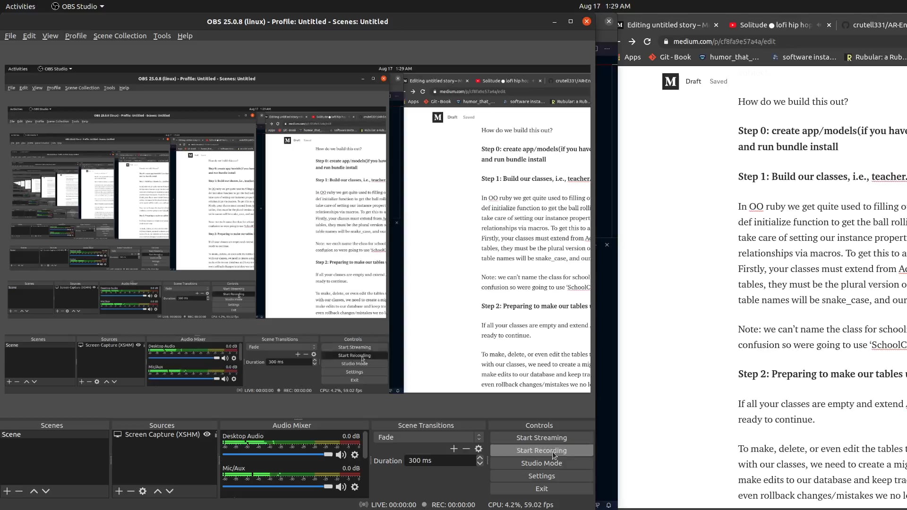Toggle visibility of Screen Capture (XSHM) source
907x510 pixels.
point(207,434)
